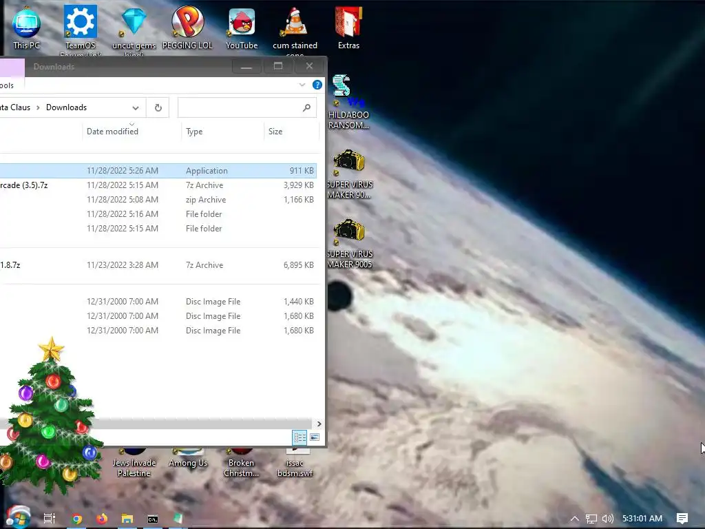Screen dimensions: 705x529
Task: Click the '11/28/2022 5:08 AM' date cell
Action: (123, 199)
